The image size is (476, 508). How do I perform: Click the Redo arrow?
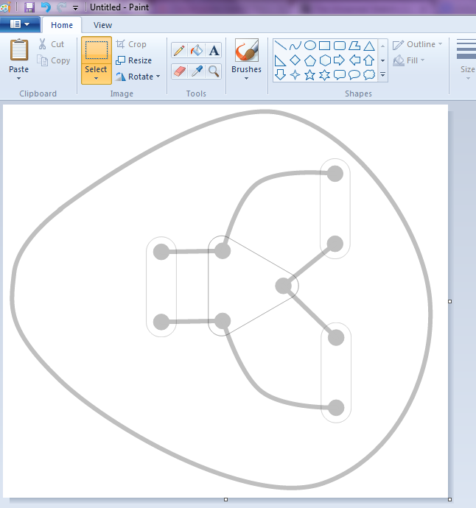coord(61,7)
